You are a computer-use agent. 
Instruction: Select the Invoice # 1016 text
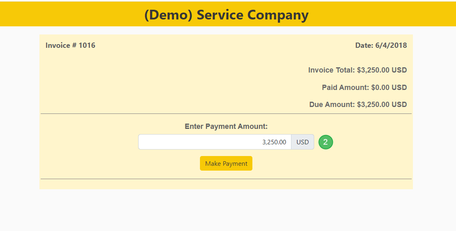(70, 45)
